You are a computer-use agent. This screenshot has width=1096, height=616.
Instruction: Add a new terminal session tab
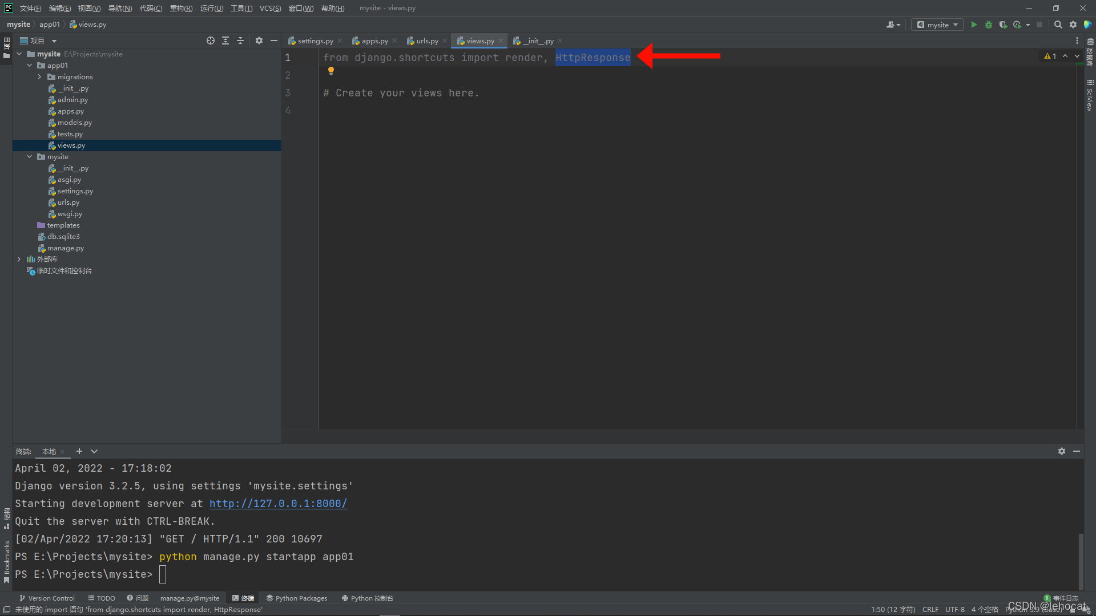(79, 451)
